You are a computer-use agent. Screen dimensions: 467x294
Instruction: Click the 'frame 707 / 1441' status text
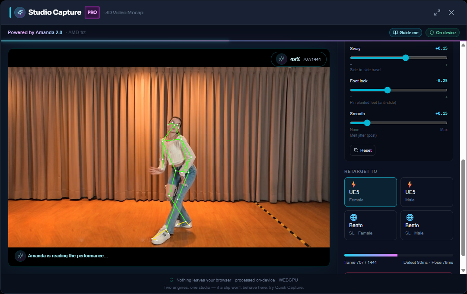coord(360,262)
